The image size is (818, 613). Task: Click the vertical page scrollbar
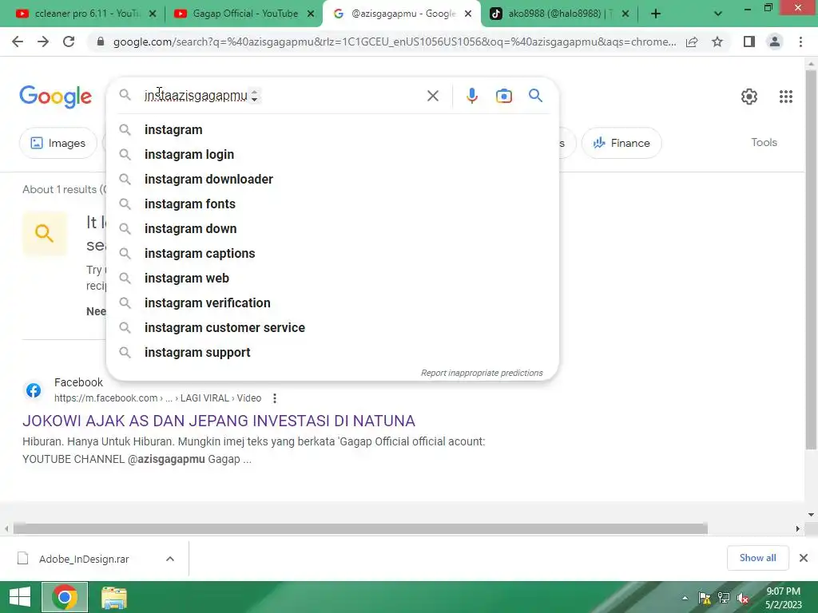(x=811, y=259)
